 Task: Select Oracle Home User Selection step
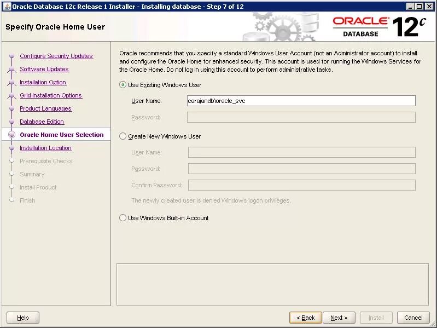tap(62, 135)
